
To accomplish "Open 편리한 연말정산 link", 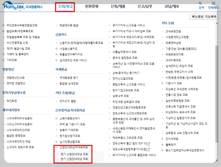I will click(16, 83).
